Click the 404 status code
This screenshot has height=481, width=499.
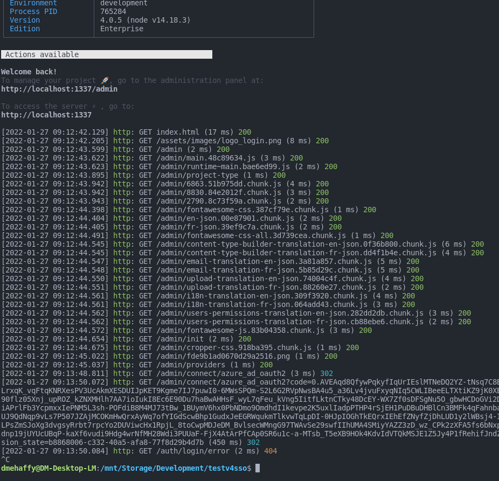(271, 451)
